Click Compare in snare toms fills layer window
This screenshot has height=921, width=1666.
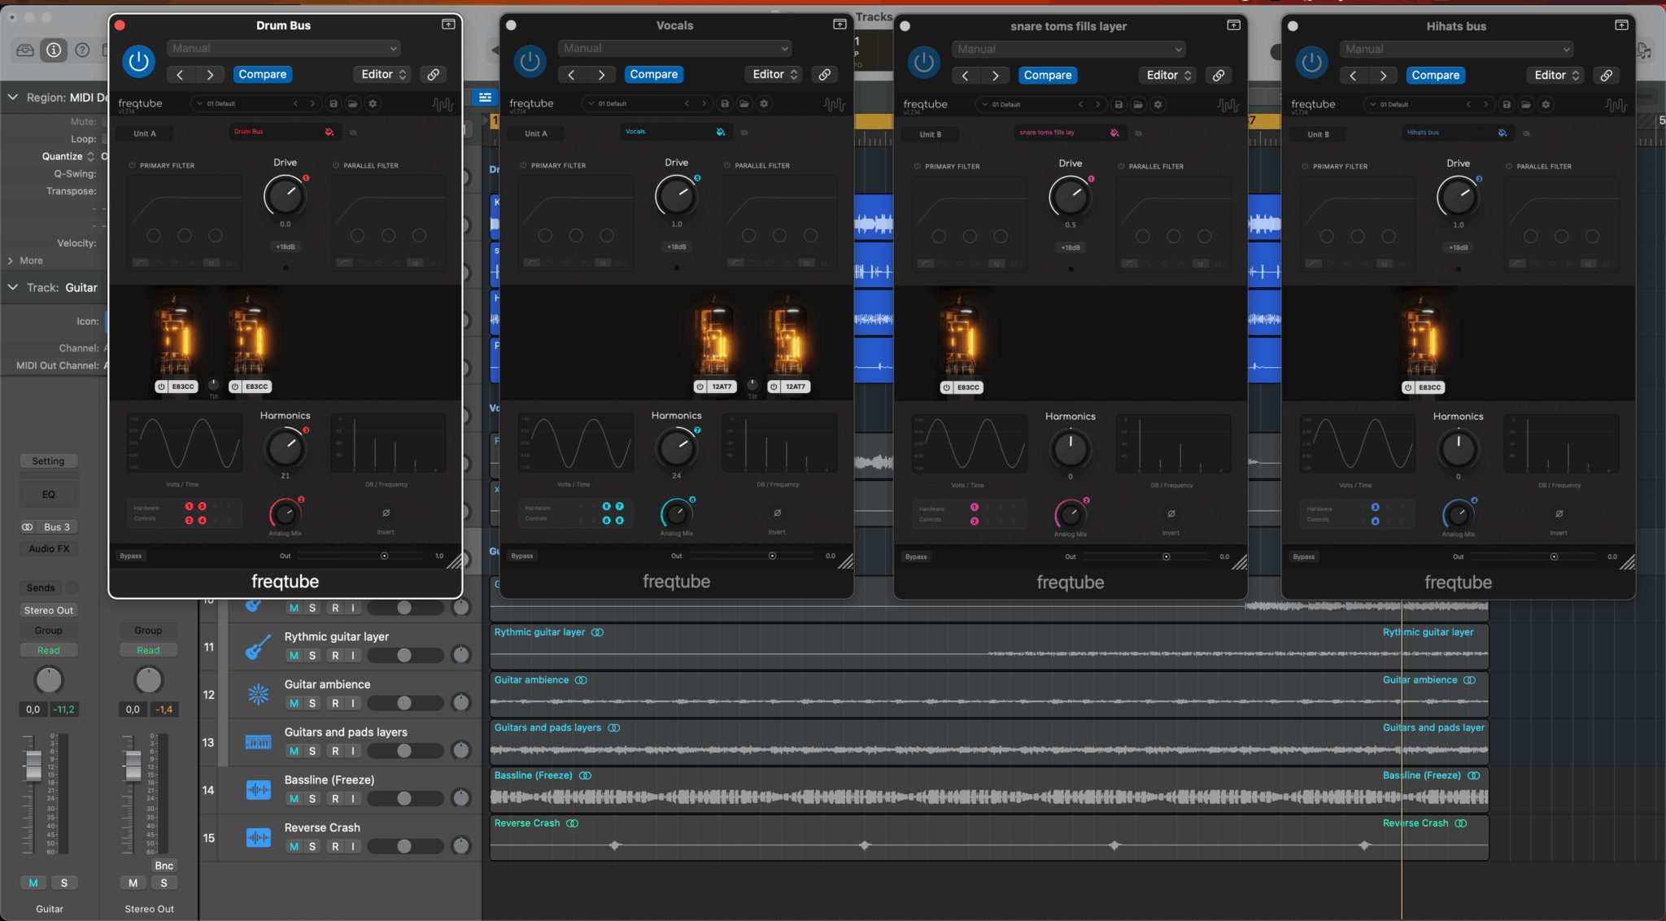[1048, 75]
